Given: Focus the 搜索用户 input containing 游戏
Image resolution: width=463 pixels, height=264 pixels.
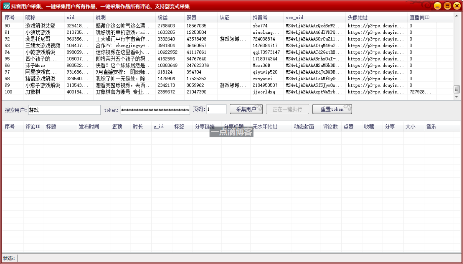Looking at the screenshot, I should click(64, 110).
